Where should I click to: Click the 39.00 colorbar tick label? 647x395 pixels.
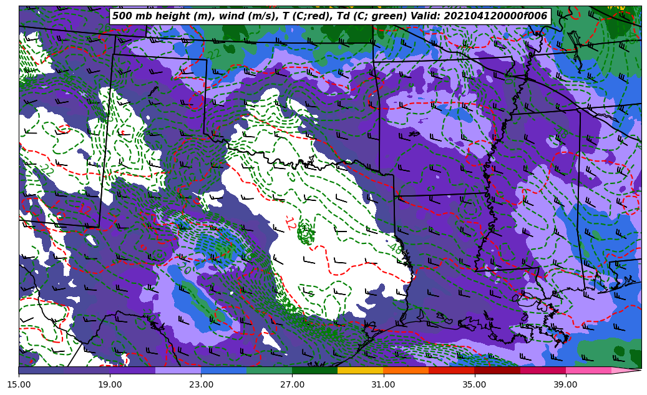point(565,385)
